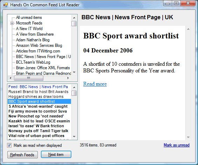Click the Refresh Feeds button

(22, 155)
